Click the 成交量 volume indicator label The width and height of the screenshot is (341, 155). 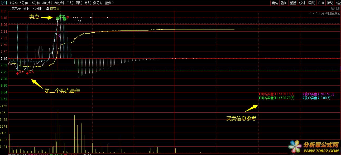click(x=55, y=8)
